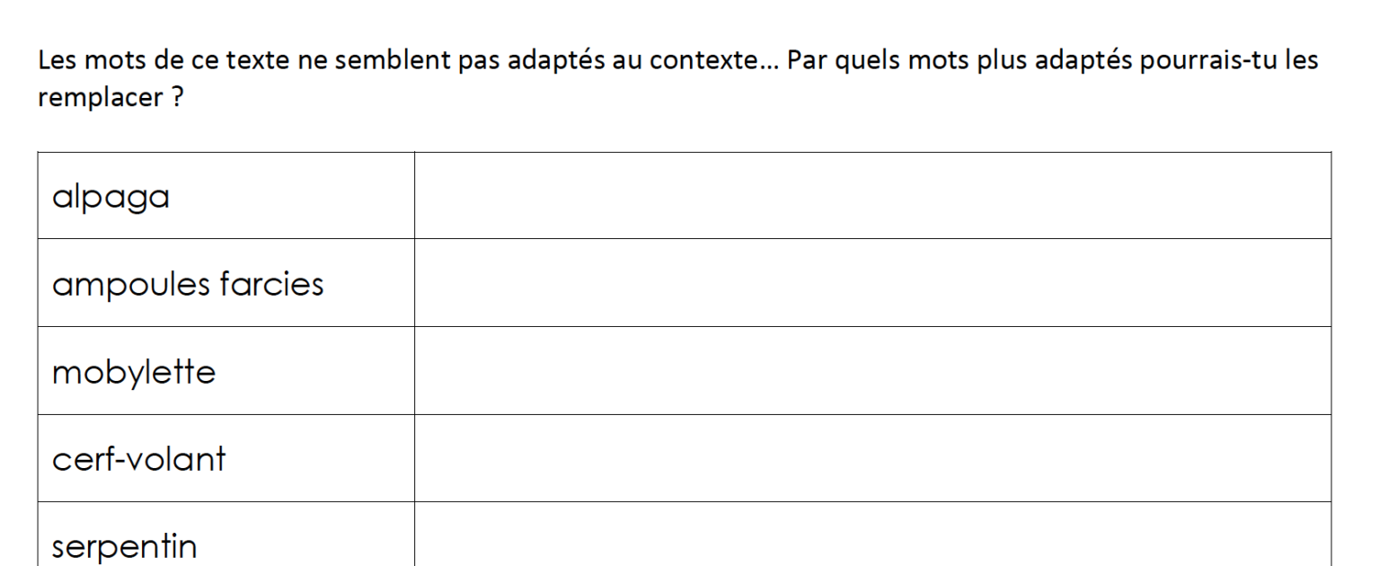1380x566 pixels.
Task: Place cursor in answer cell next to "mobylette"
Action: click(x=871, y=371)
